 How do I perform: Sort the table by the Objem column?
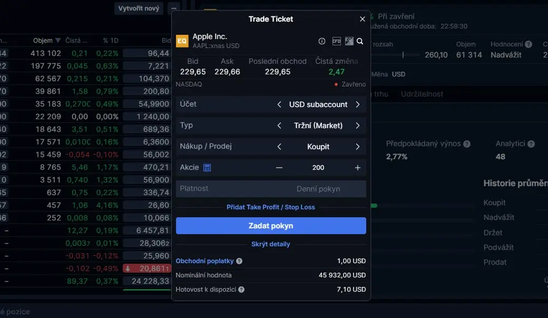click(x=43, y=41)
